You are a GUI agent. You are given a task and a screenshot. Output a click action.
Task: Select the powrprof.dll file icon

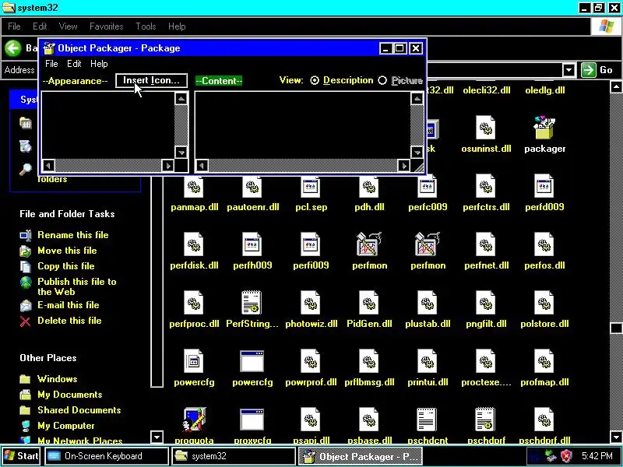click(x=311, y=361)
